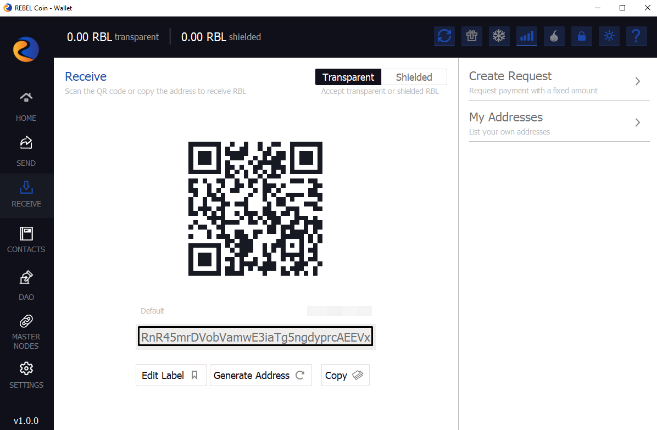Viewport: 657px width, 430px height.
Task: Select Receive in the sidebar
Action: 26,195
